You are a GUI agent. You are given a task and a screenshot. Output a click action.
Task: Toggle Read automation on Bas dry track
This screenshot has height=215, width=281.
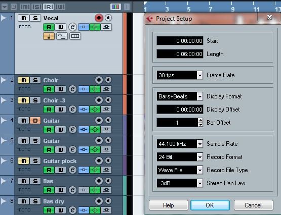tap(49, 210)
